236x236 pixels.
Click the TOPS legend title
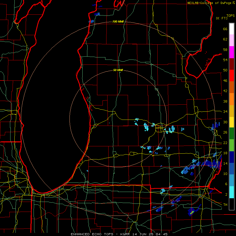pyautogui.click(x=230, y=15)
